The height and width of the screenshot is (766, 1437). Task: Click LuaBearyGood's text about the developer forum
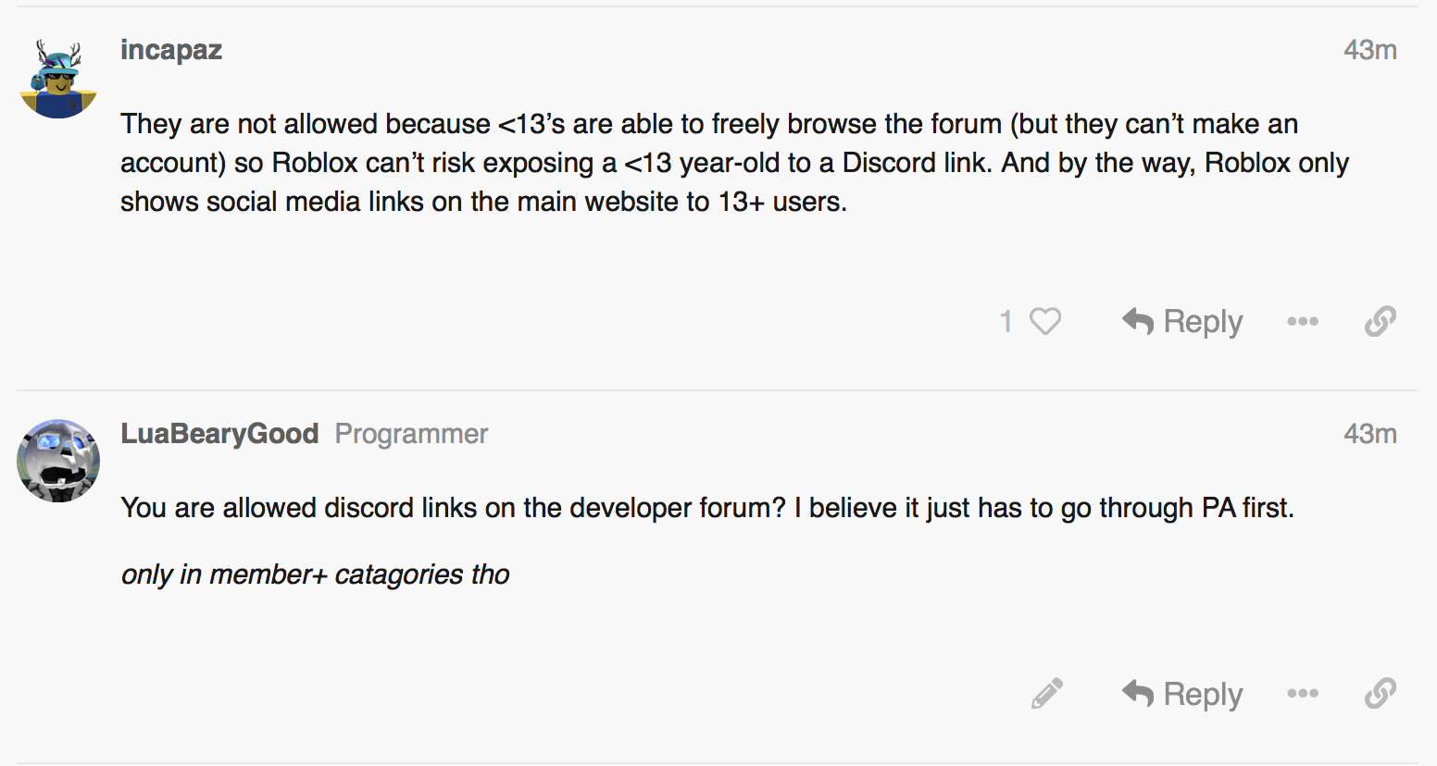[706, 508]
